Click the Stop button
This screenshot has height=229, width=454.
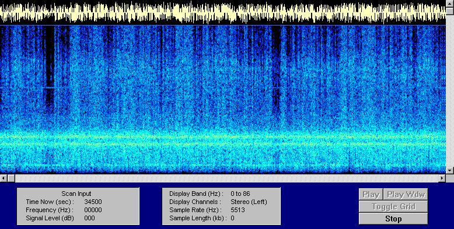(x=393, y=219)
